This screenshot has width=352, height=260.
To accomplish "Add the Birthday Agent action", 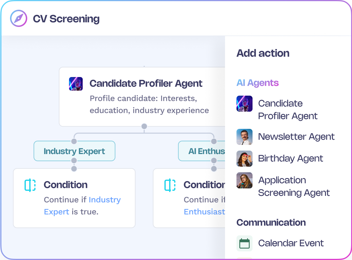I will click(290, 159).
